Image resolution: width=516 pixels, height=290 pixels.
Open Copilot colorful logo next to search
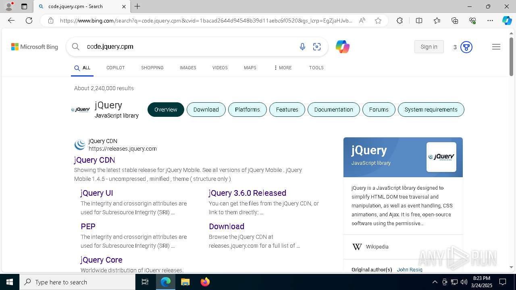[343, 47]
